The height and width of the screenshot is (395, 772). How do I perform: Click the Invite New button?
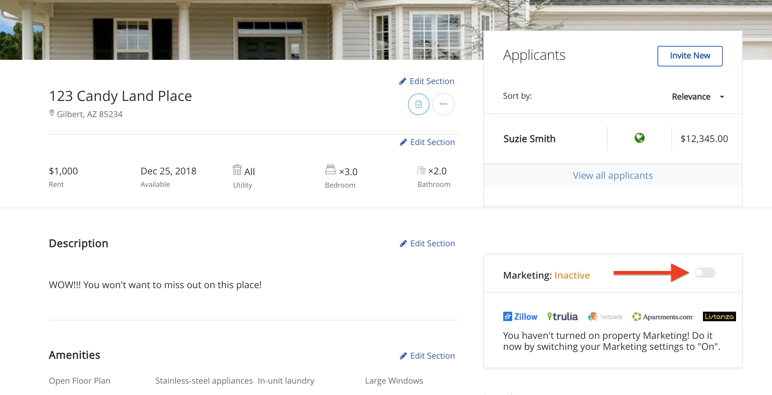(x=690, y=56)
